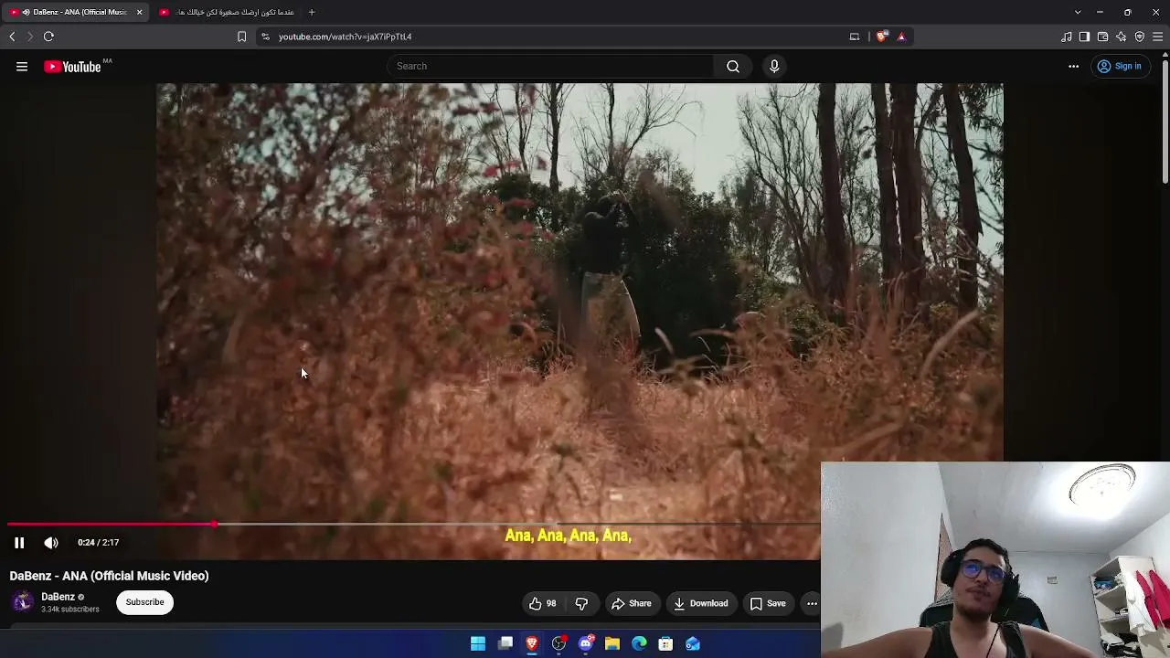Bookmark this page in the address bar

click(x=241, y=37)
